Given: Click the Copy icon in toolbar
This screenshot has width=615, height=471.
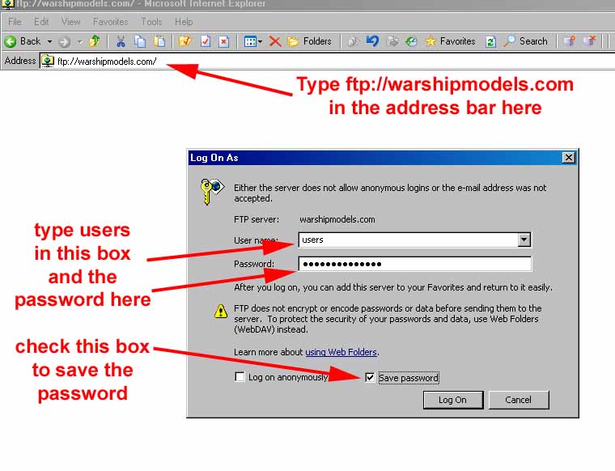Looking at the screenshot, I should coord(140,41).
